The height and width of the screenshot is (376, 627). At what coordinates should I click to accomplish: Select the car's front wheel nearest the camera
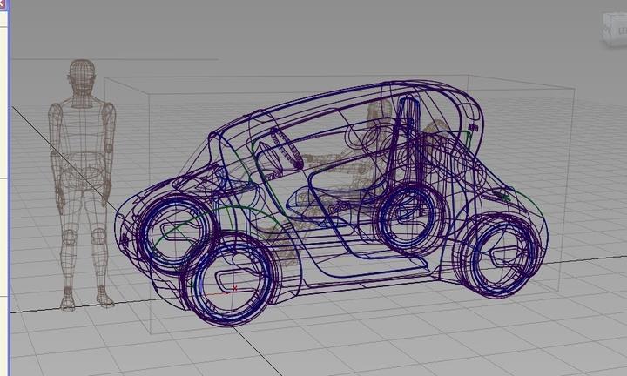point(229,278)
